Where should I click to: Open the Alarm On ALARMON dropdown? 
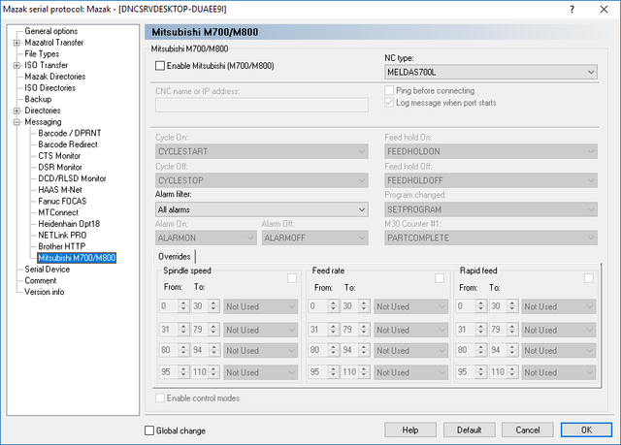click(206, 238)
